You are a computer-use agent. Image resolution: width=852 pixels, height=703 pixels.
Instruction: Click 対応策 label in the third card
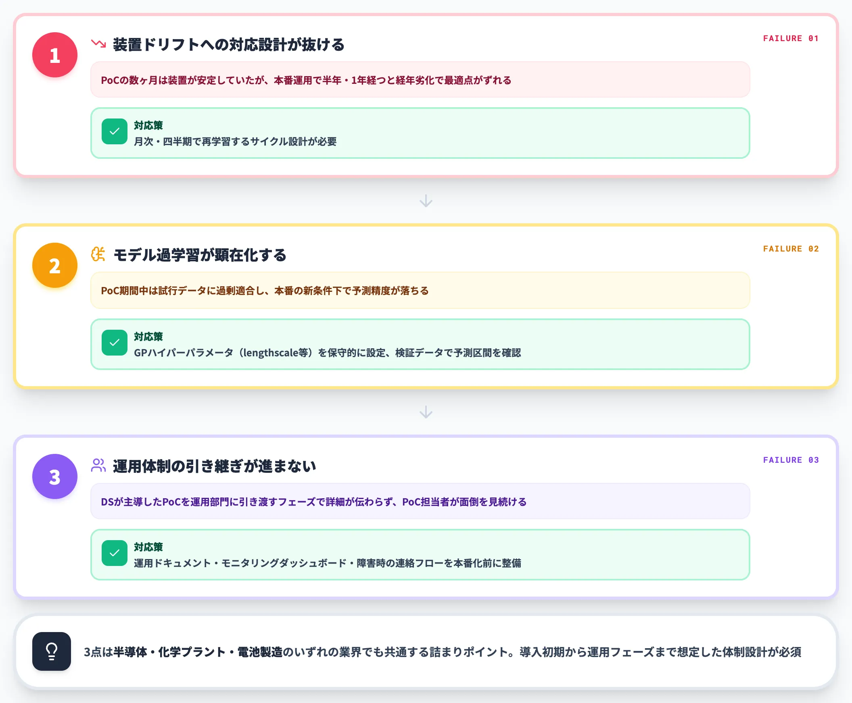[148, 547]
